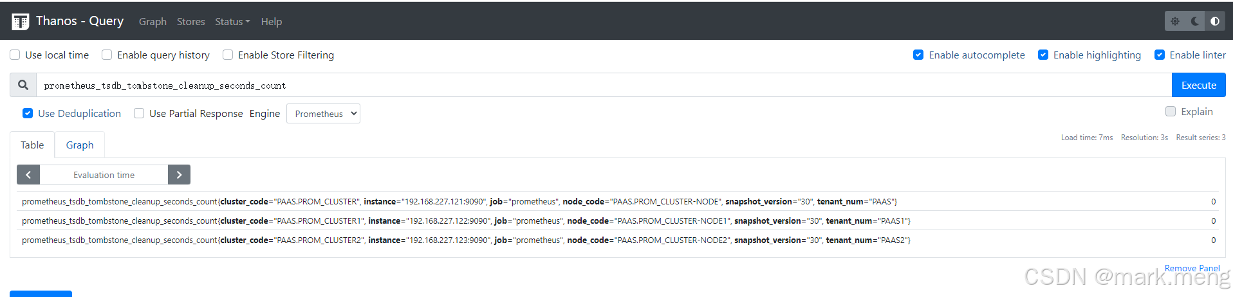Focus the query expression input
Screen dimensions: 1233x297
[x=604, y=85]
